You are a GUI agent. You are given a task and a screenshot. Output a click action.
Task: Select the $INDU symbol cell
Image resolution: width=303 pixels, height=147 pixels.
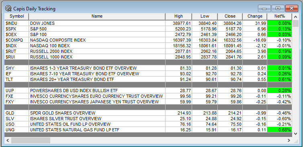[16, 23]
